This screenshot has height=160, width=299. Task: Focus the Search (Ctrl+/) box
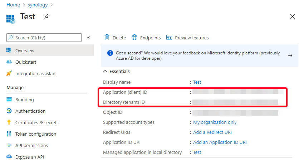[x=44, y=38]
